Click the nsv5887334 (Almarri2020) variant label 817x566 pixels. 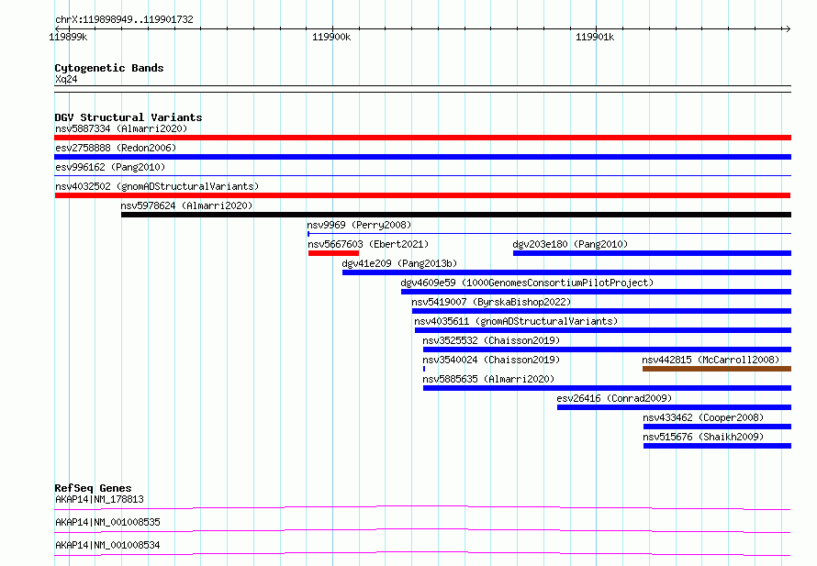click(x=121, y=128)
